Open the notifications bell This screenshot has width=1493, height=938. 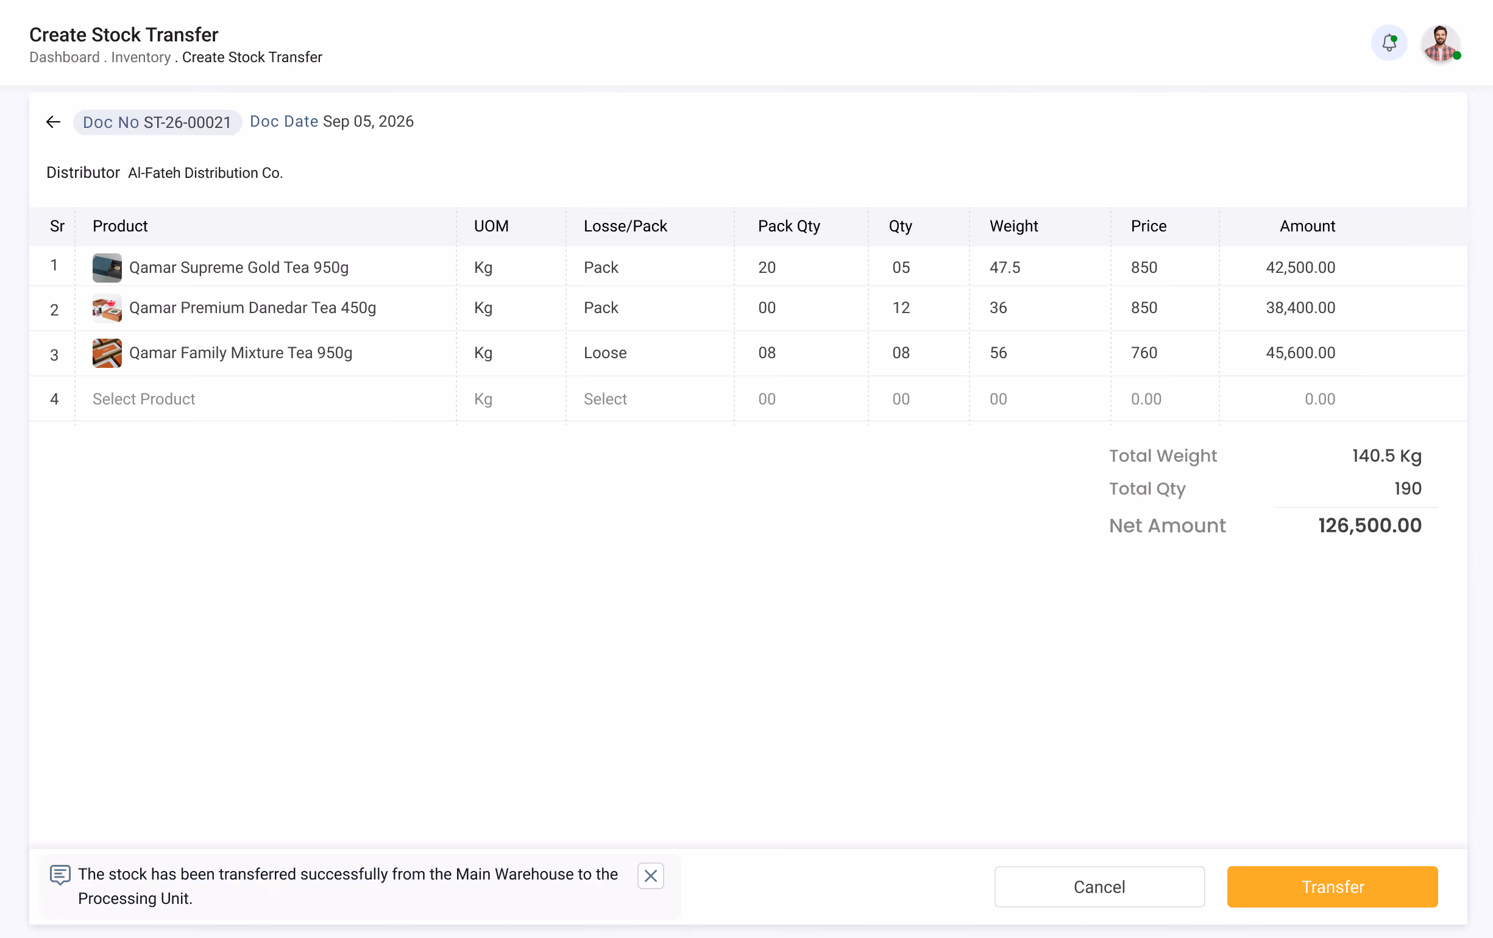pyautogui.click(x=1389, y=43)
